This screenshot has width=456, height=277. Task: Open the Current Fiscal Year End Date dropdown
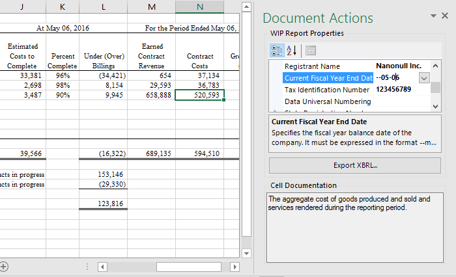[x=423, y=78]
